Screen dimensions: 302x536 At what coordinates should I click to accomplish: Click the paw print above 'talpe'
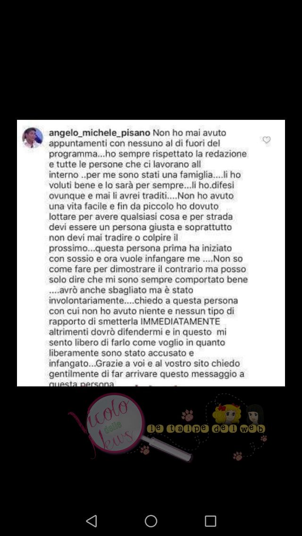pos(187,415)
